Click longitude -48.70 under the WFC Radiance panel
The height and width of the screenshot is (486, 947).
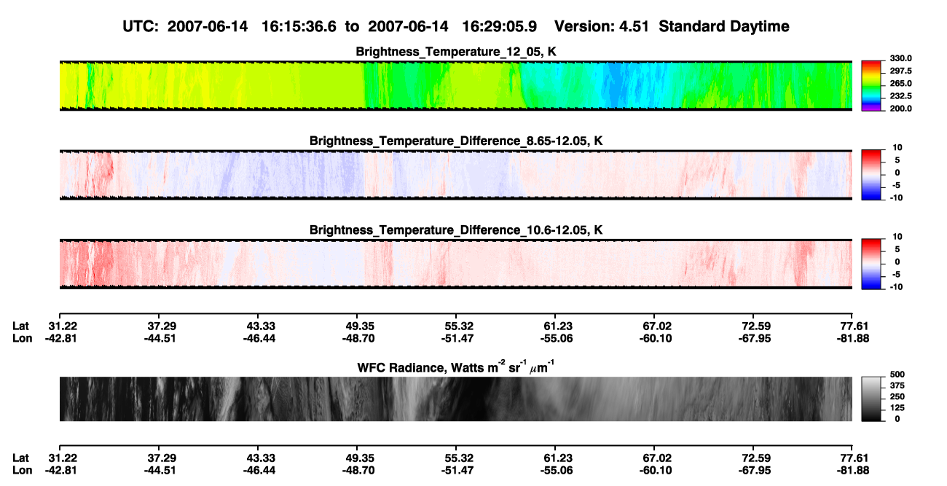tap(357, 469)
